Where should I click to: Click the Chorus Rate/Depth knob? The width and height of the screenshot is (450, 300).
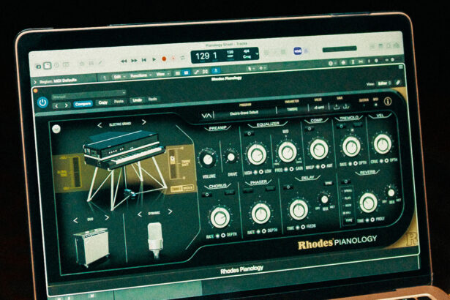tap(220, 217)
